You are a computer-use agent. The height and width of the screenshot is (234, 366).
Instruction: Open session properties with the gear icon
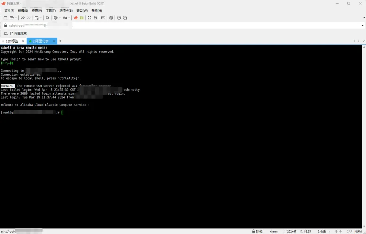click(111, 18)
